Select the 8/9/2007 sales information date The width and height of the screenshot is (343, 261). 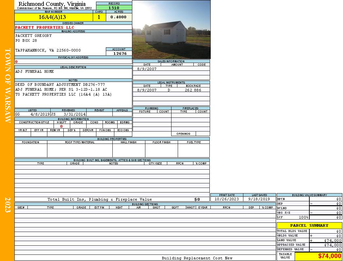(147, 69)
